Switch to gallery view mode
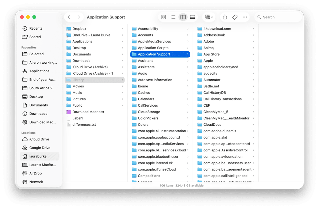The image size is (319, 209). (x=192, y=17)
